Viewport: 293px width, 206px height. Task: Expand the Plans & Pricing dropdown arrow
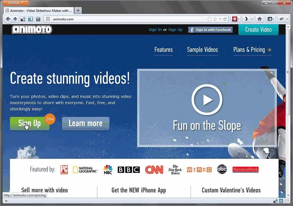[x=270, y=50]
